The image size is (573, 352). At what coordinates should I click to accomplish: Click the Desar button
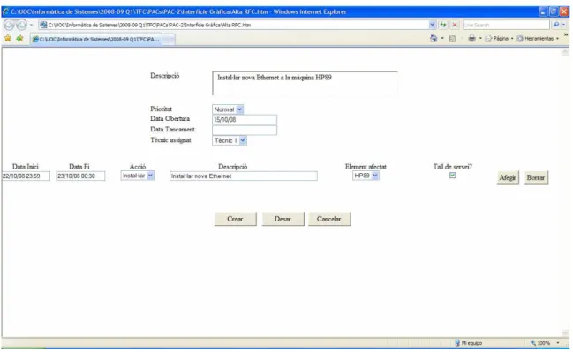[283, 219]
